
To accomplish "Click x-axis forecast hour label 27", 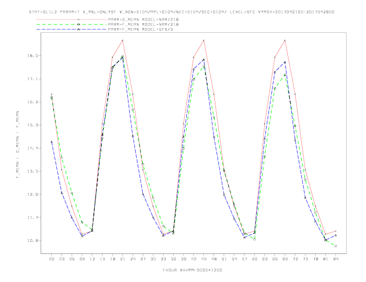I will pyautogui.click(x=143, y=259).
